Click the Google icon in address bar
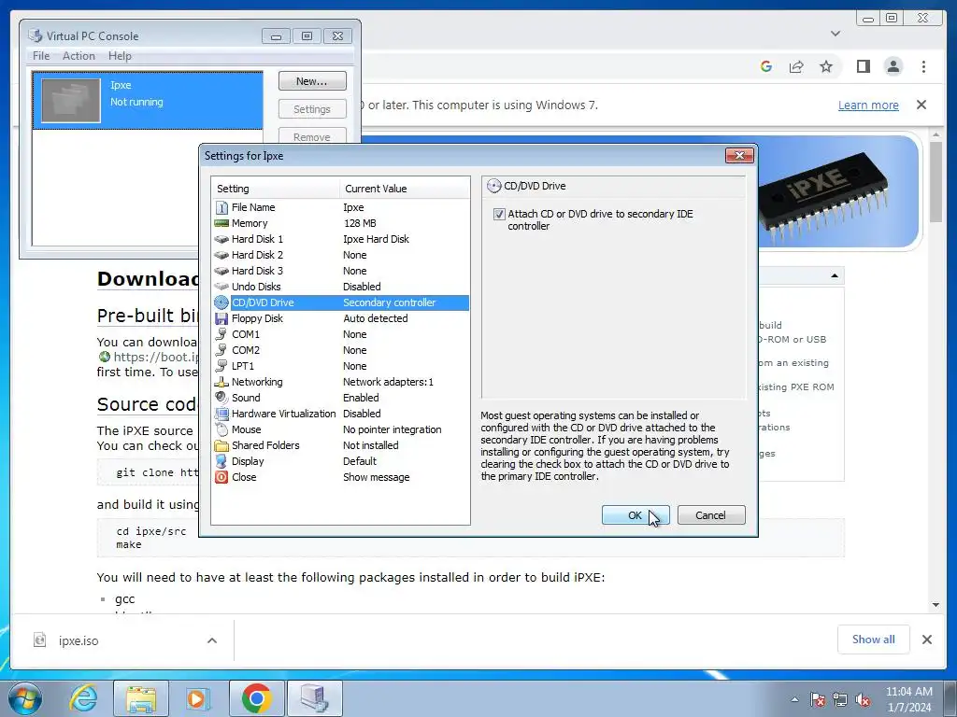Image resolution: width=957 pixels, height=717 pixels. (766, 66)
